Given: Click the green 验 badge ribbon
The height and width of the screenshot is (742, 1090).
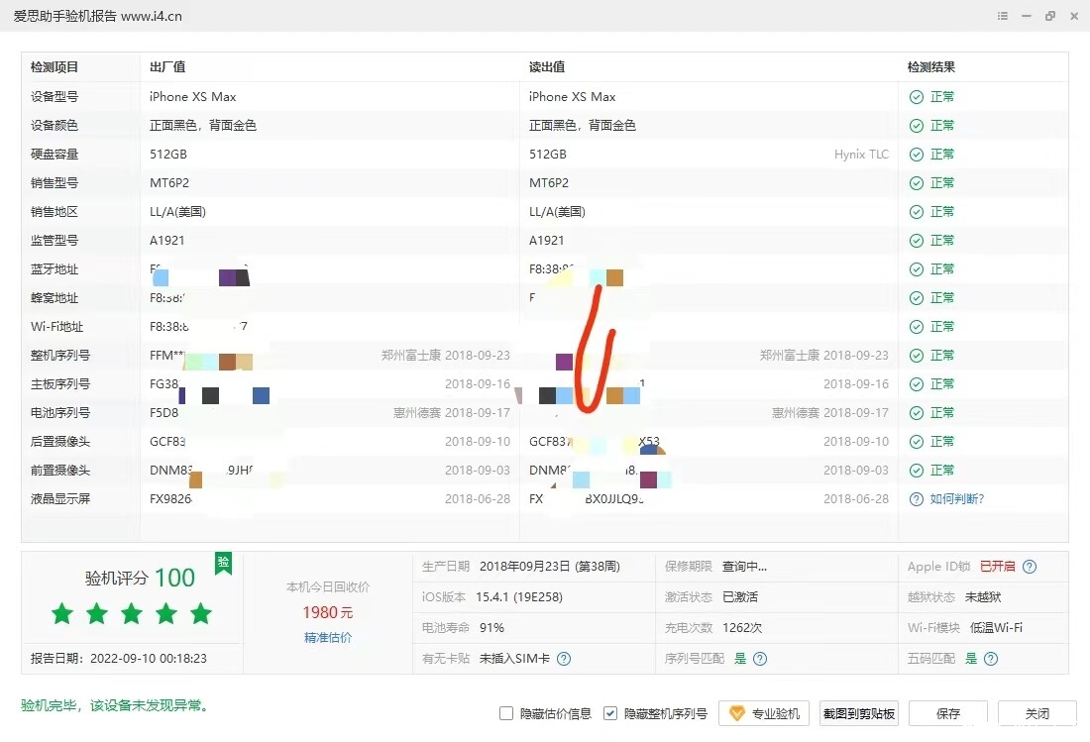Looking at the screenshot, I should (223, 563).
